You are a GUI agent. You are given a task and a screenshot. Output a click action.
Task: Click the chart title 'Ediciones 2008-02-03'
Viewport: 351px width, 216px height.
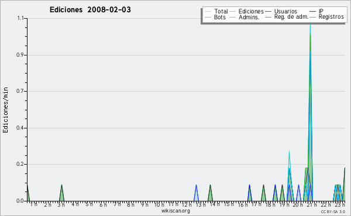click(90, 9)
